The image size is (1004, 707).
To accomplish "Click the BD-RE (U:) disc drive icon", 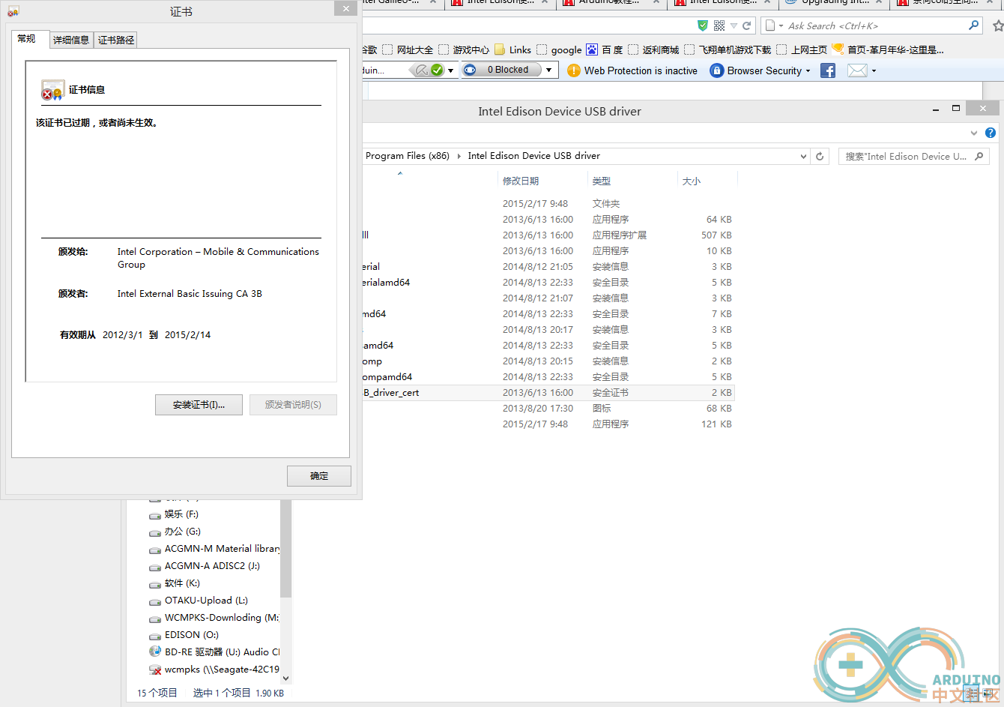I will [x=155, y=652].
